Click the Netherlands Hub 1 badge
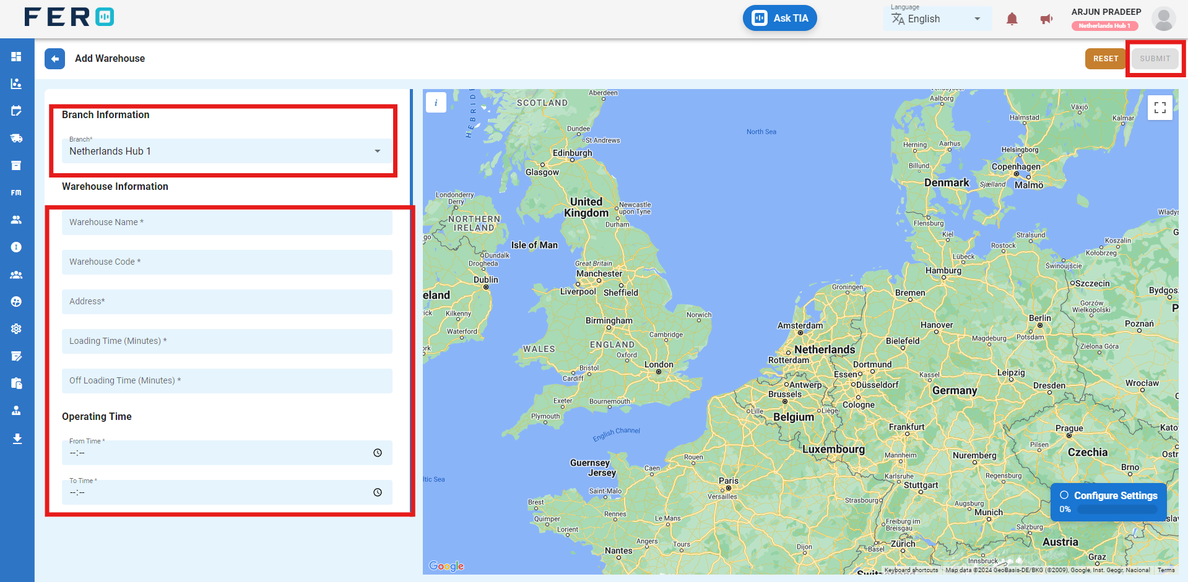Screen dimensions: 1188x582 point(1104,26)
